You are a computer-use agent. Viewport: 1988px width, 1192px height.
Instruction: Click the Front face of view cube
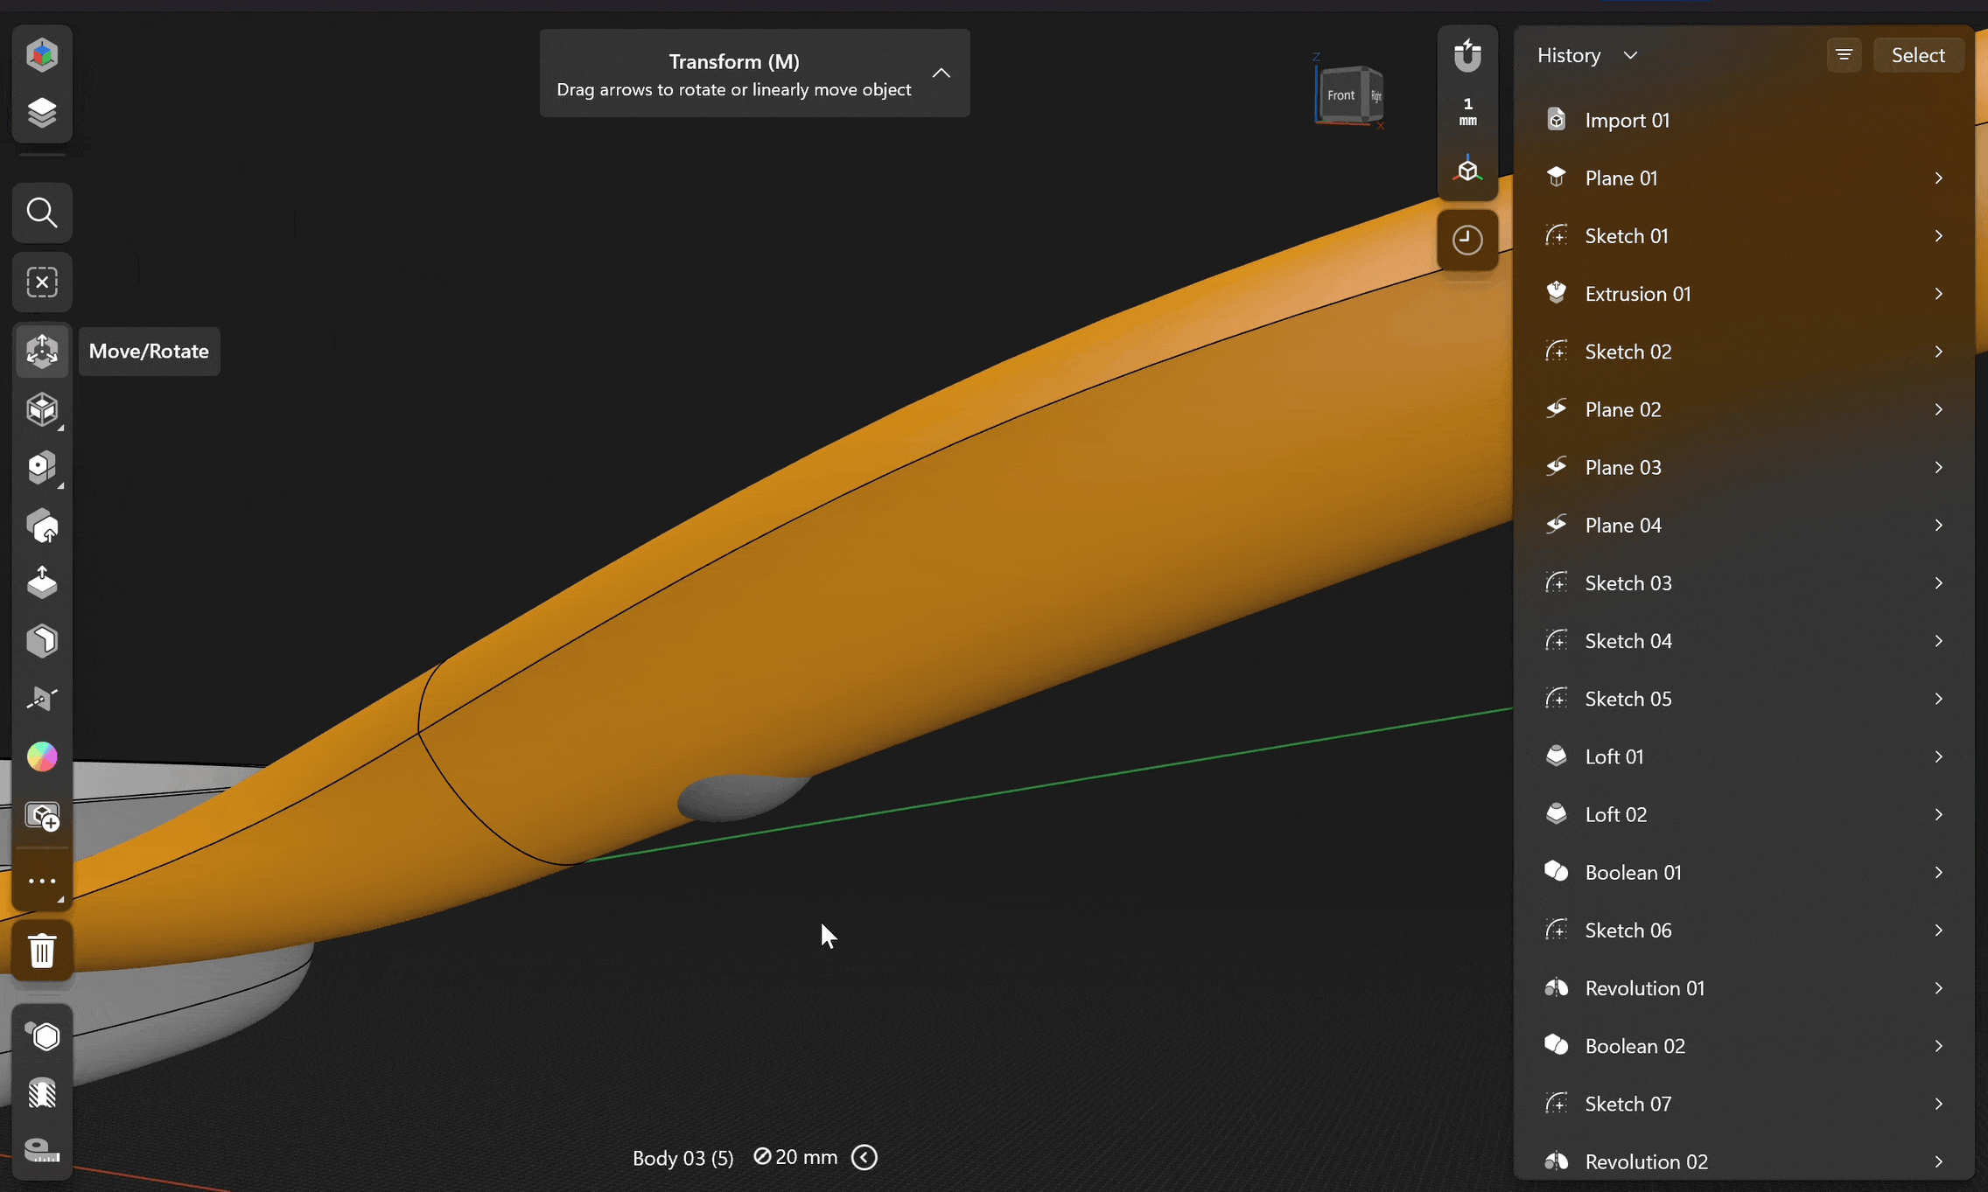point(1340,95)
